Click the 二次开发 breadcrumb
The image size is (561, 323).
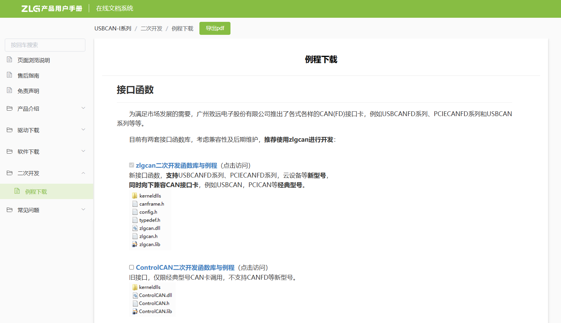click(152, 29)
